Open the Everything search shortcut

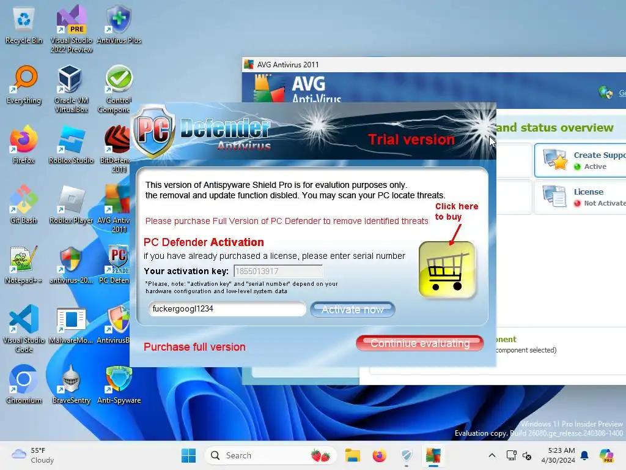coord(24,84)
